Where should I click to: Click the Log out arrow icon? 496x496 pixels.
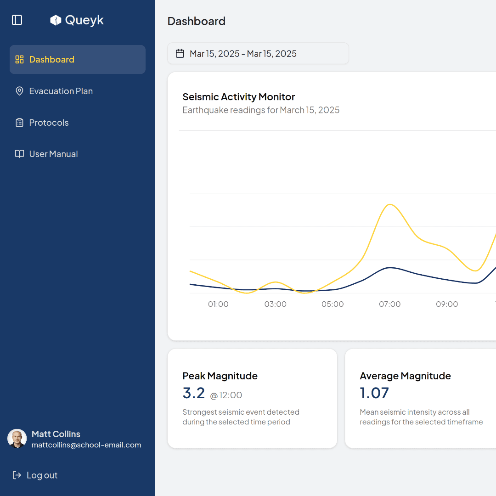(x=17, y=475)
